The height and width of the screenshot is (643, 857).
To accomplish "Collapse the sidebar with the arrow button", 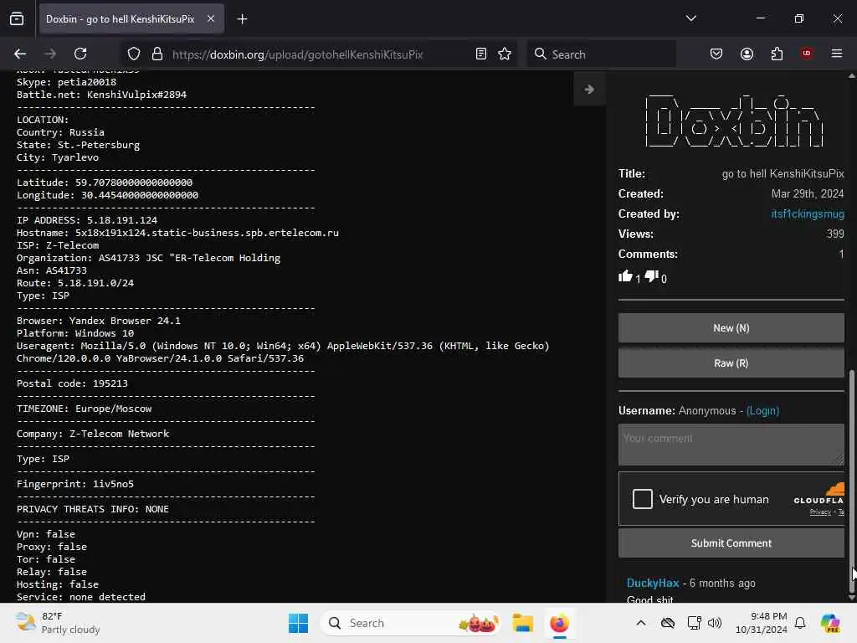I will tap(589, 90).
